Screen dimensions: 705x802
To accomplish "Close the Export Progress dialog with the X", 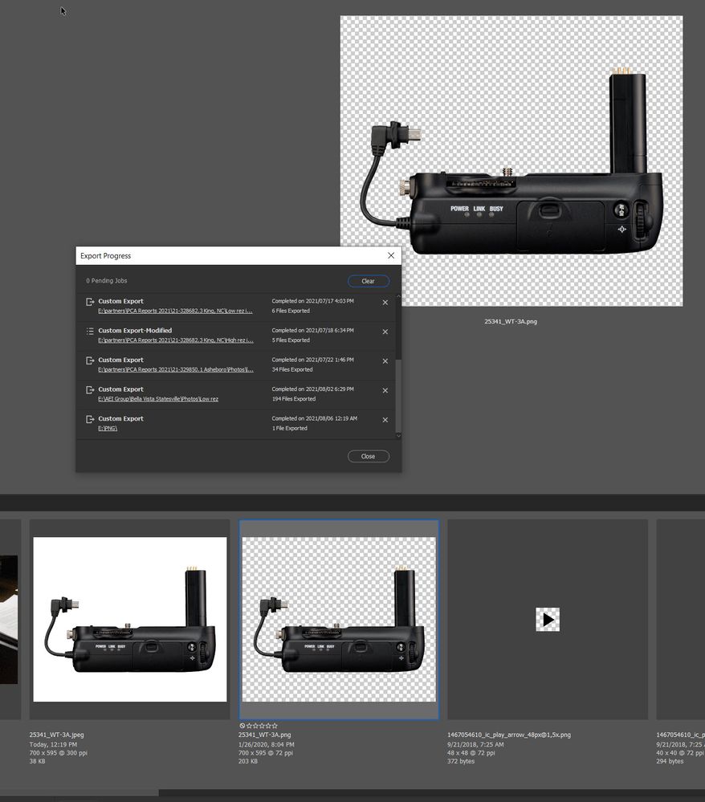I will [x=391, y=256].
